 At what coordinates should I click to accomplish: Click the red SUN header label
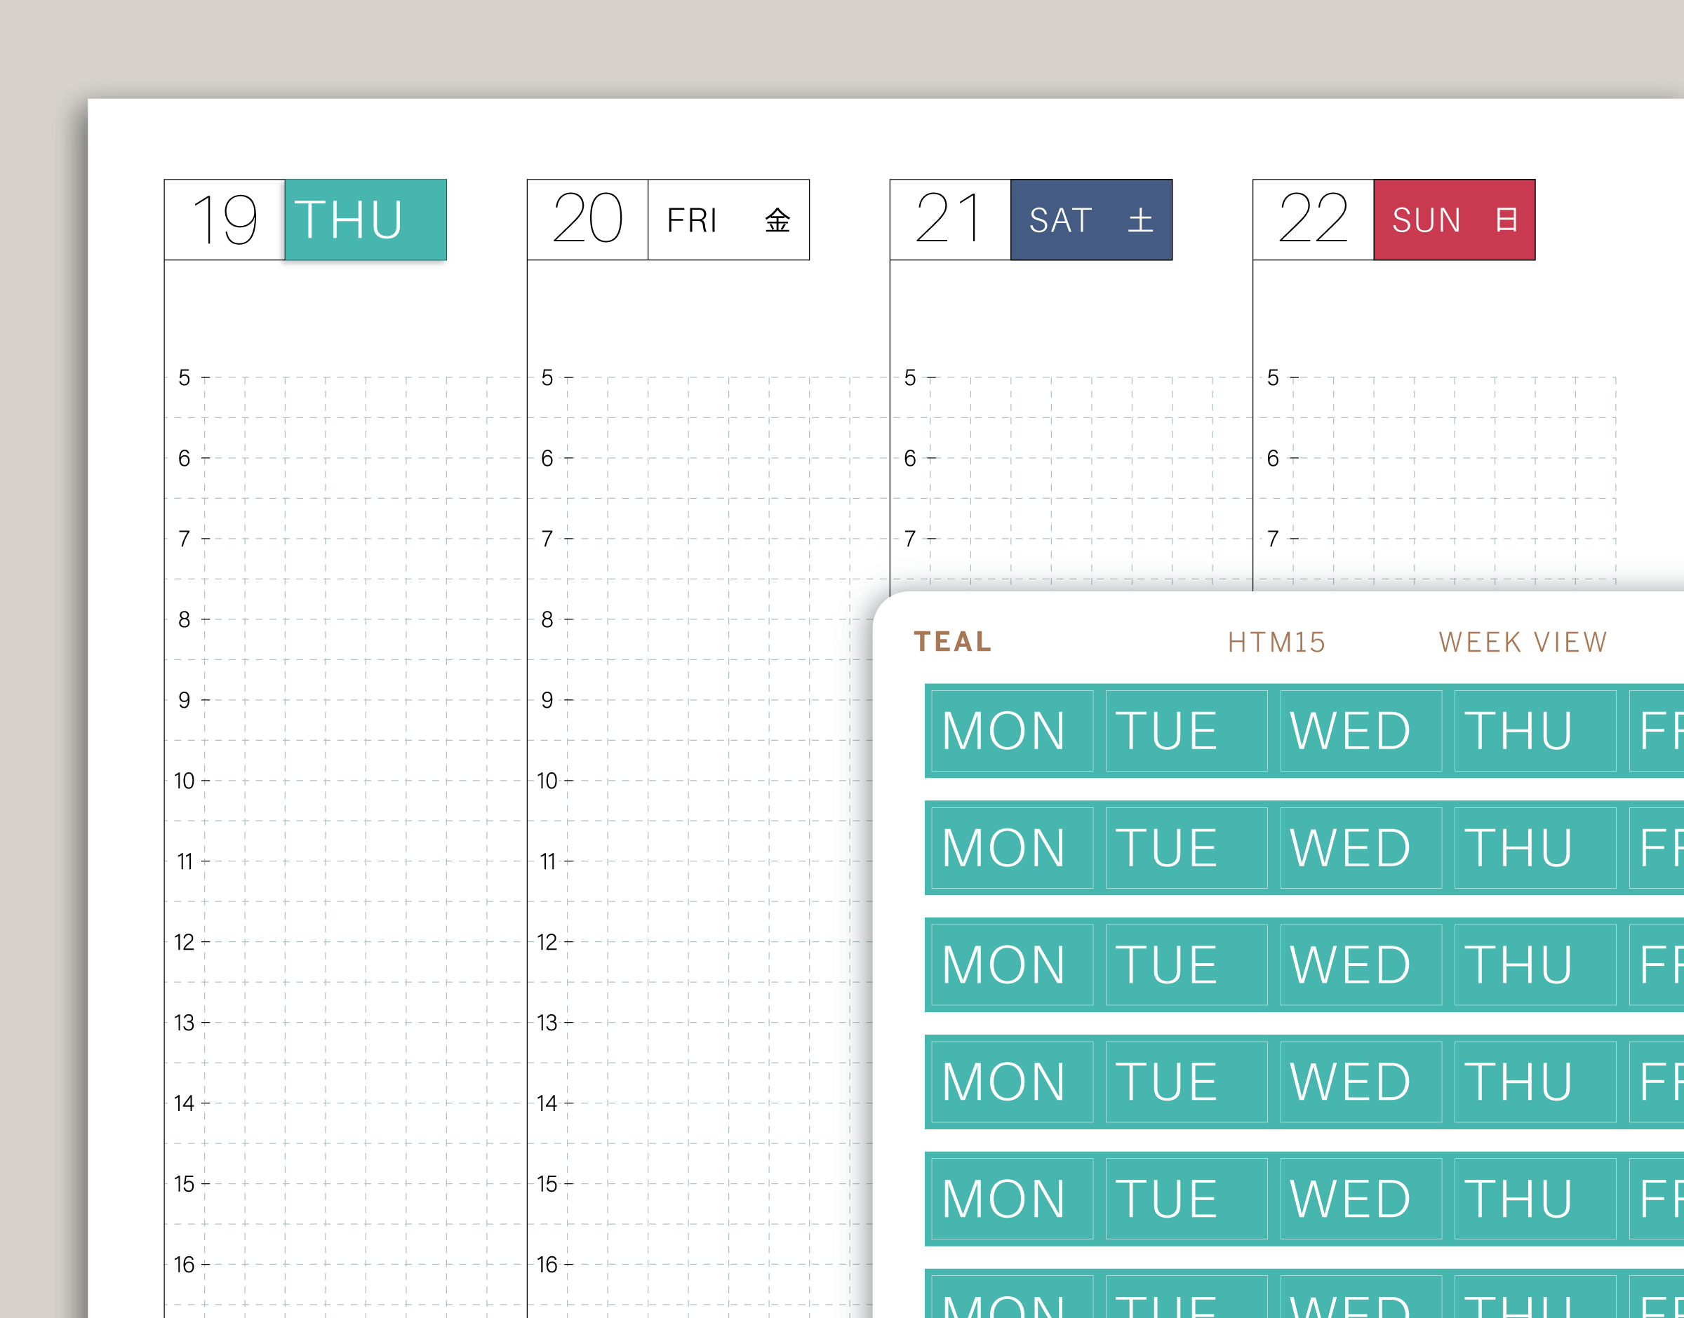pyautogui.click(x=1426, y=221)
